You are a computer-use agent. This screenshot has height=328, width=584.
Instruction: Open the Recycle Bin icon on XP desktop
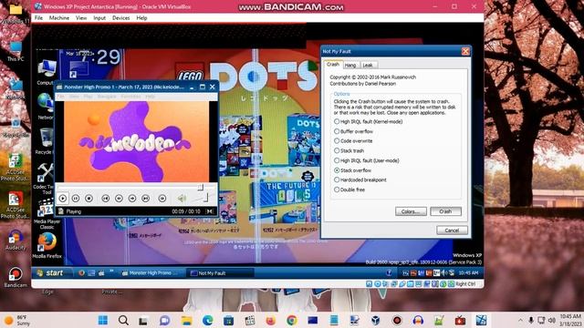[46, 141]
